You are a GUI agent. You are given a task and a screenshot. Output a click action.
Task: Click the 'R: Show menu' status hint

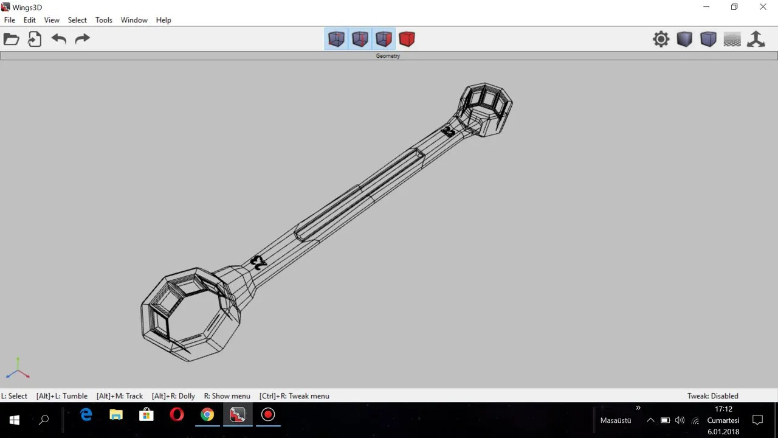[227, 396]
